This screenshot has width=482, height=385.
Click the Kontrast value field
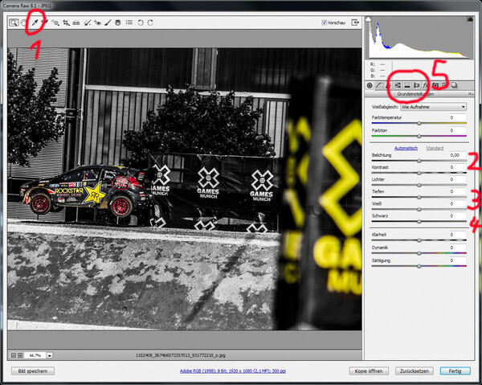point(457,167)
